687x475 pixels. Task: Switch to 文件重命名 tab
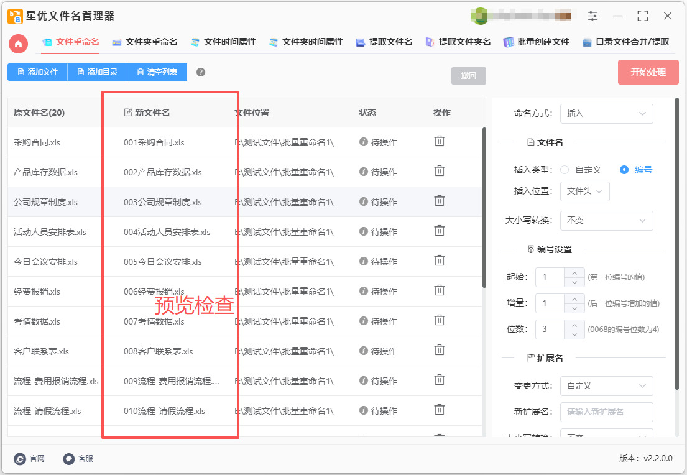coord(70,42)
